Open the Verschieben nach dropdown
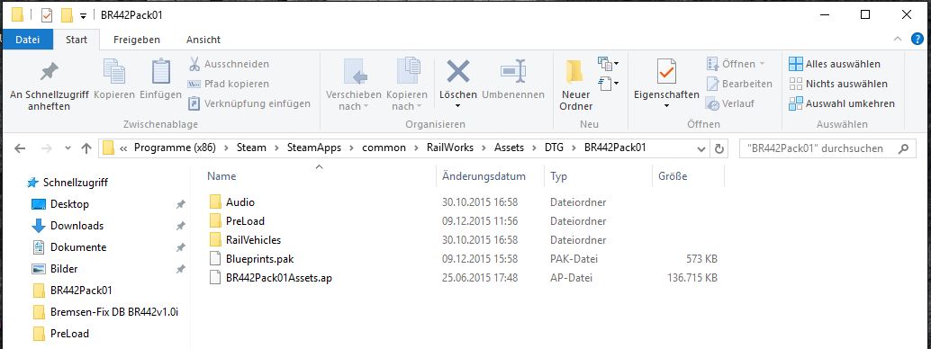Screen dimensions: 931x349 click(x=353, y=85)
